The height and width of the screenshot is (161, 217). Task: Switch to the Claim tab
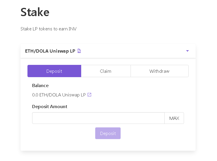point(106,71)
